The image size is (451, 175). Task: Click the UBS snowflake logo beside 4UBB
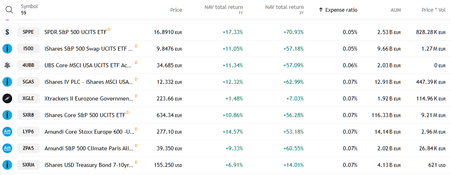[7, 65]
